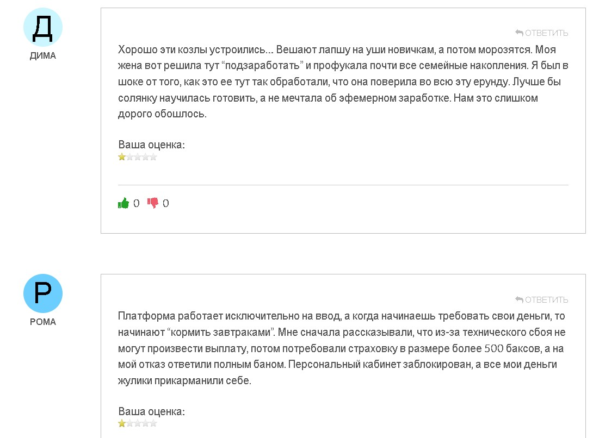Select the РОМА username label
Image resolution: width=593 pixels, height=438 pixels.
43,322
